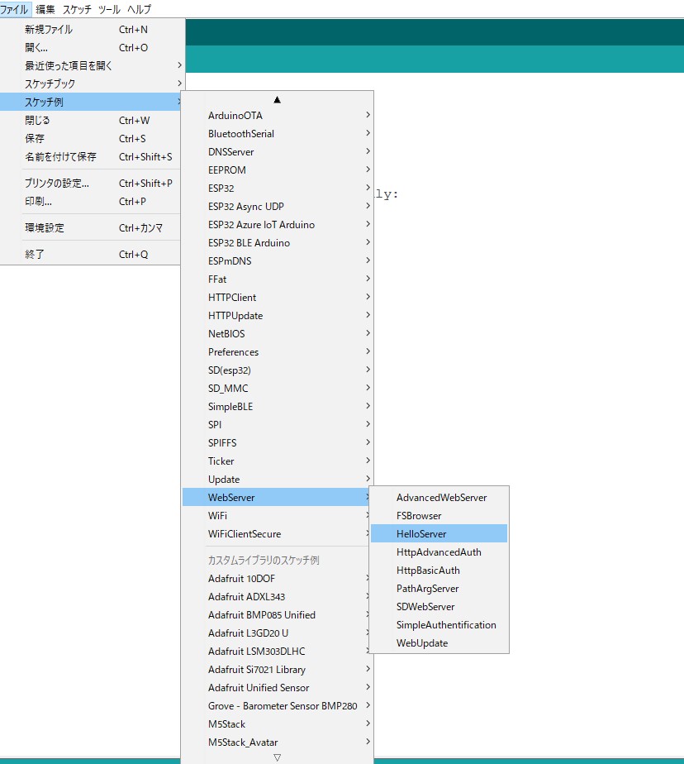Open SPI examples submenu
Image resolution: width=684 pixels, height=764 pixels.
(277, 425)
